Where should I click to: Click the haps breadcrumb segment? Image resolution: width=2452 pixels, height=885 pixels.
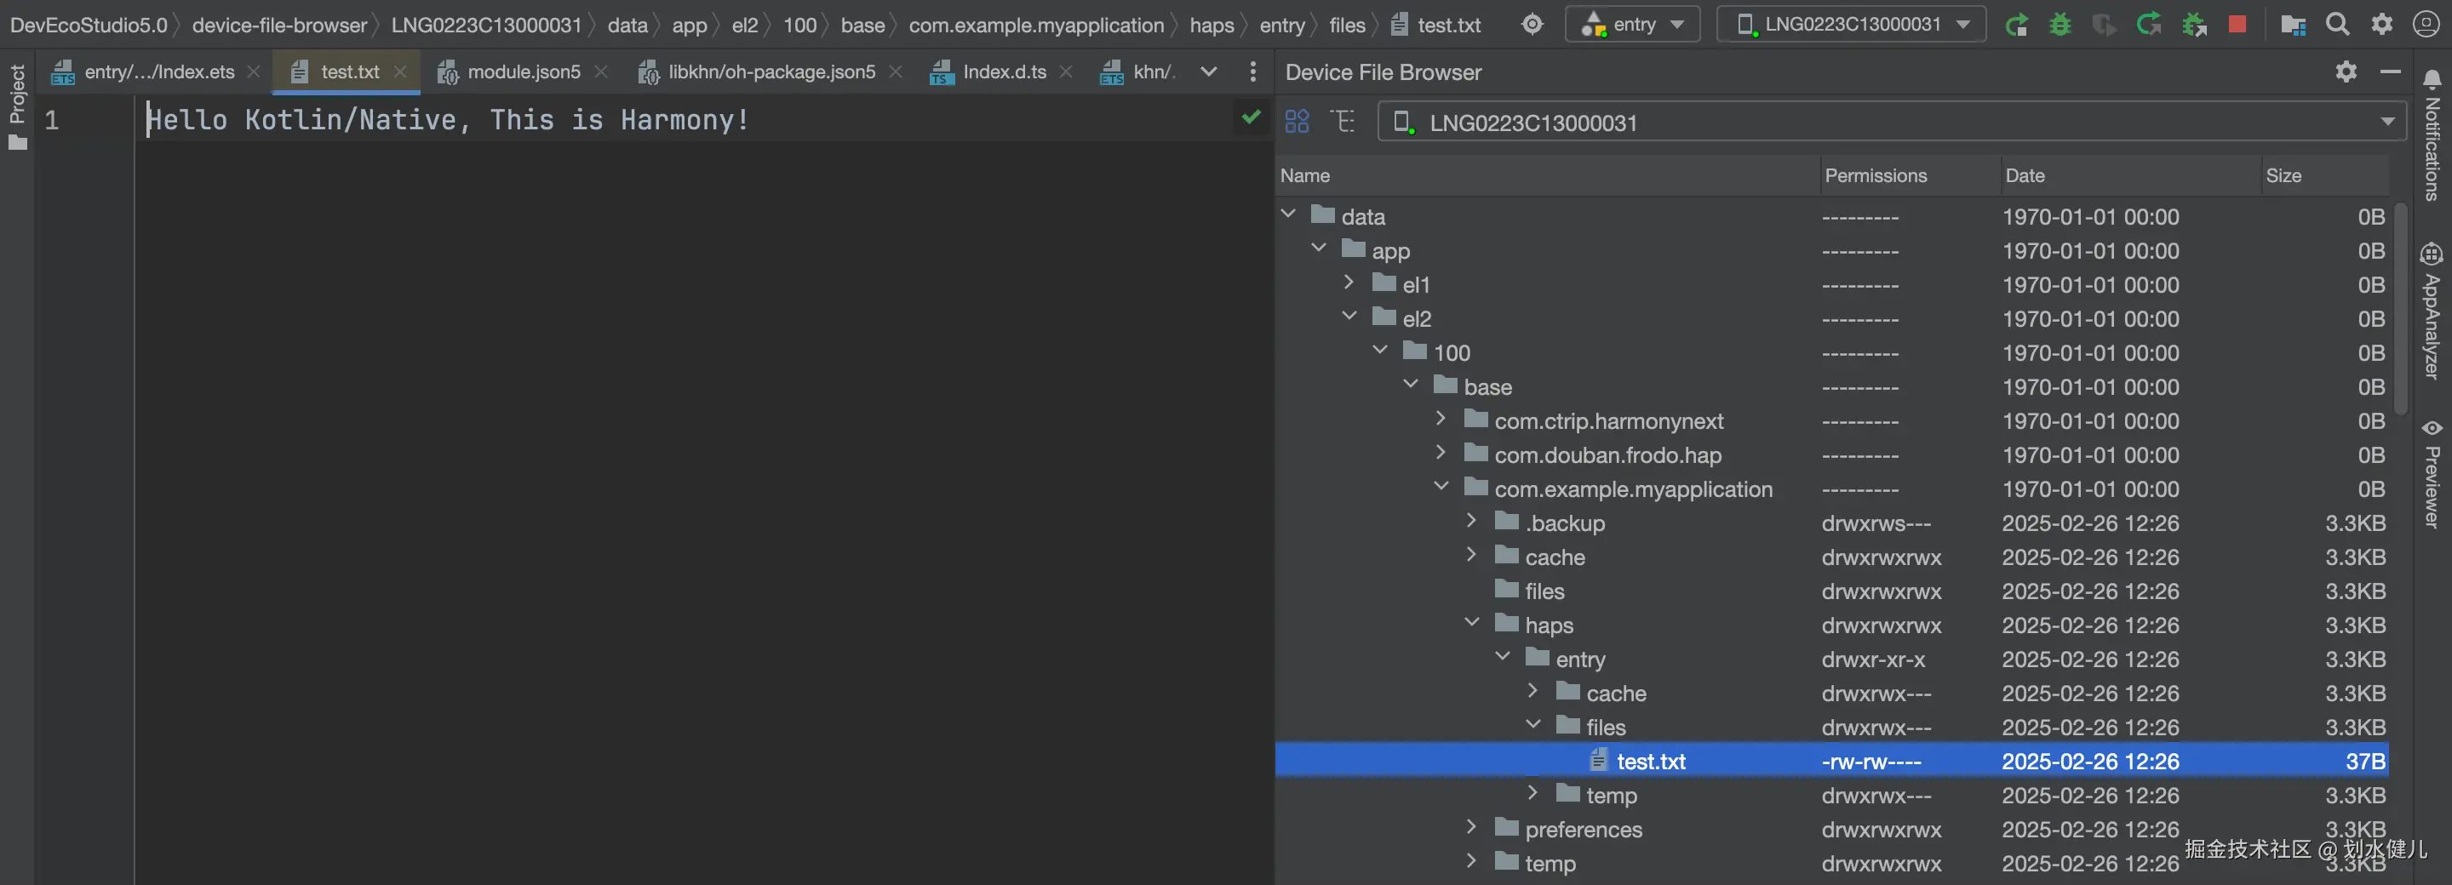tap(1212, 26)
